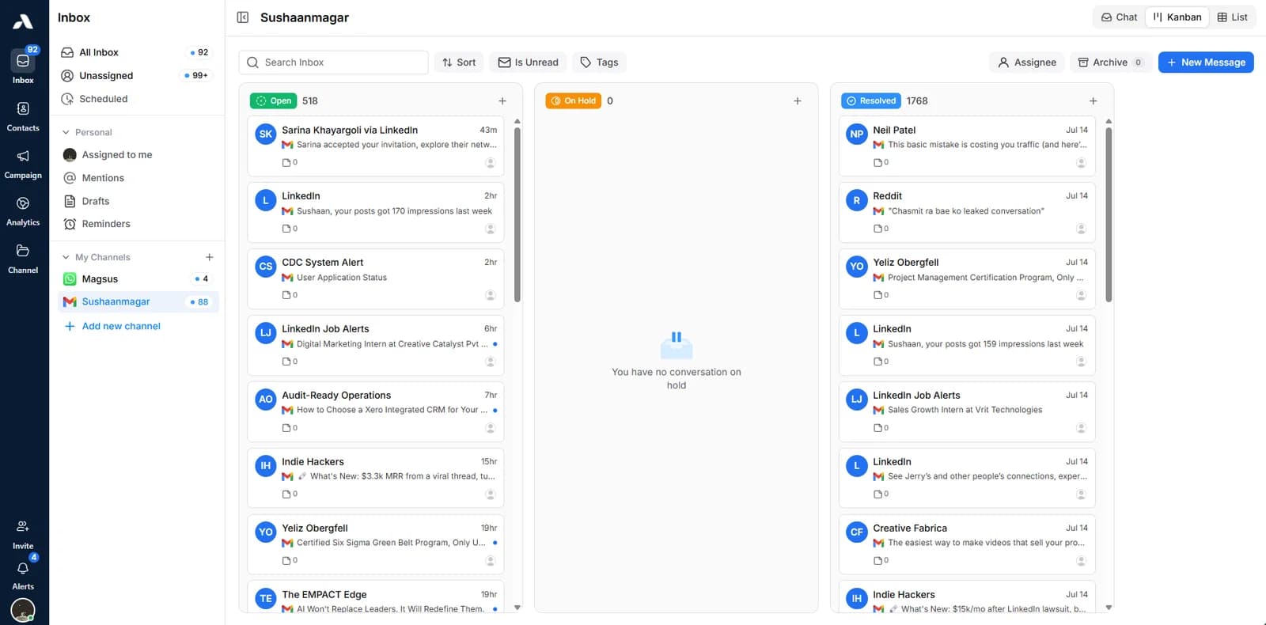
Task: Switch to List view
Action: pos(1232,17)
